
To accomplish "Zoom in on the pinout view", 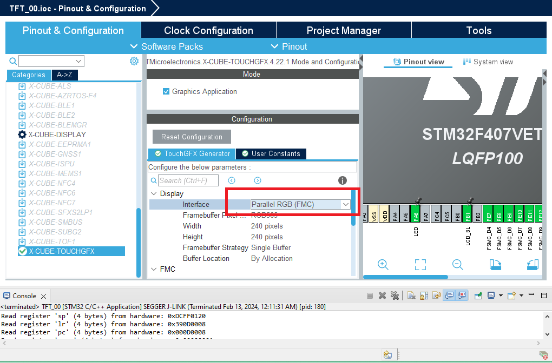I will click(383, 265).
